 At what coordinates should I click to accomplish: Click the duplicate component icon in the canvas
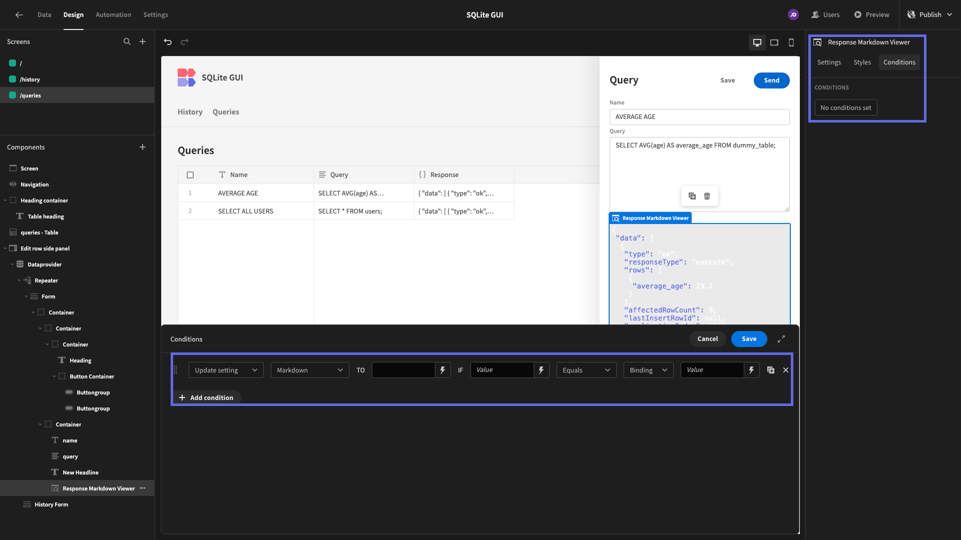tap(692, 196)
